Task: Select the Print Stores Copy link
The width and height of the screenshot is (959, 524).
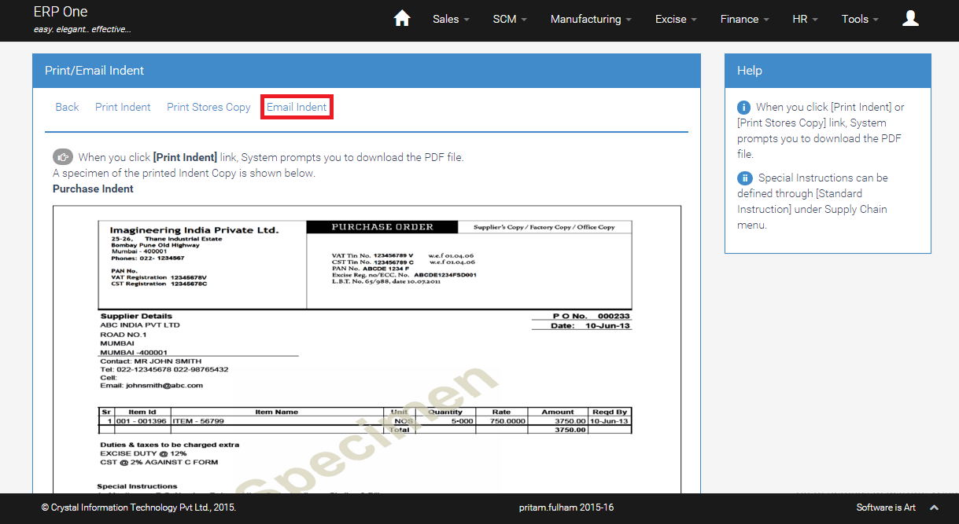Action: [x=208, y=107]
